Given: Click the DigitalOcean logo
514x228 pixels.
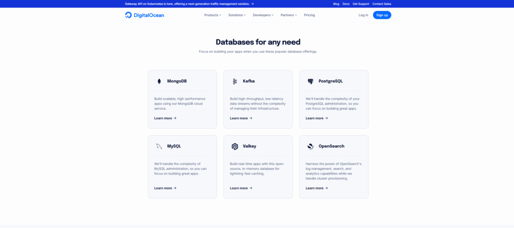Looking at the screenshot, I should point(145,15).
